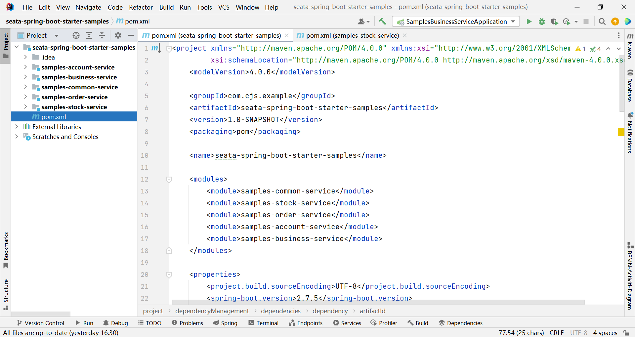Collapse all nodes in Project panel
The width and height of the screenshot is (635, 337).
pos(102,35)
